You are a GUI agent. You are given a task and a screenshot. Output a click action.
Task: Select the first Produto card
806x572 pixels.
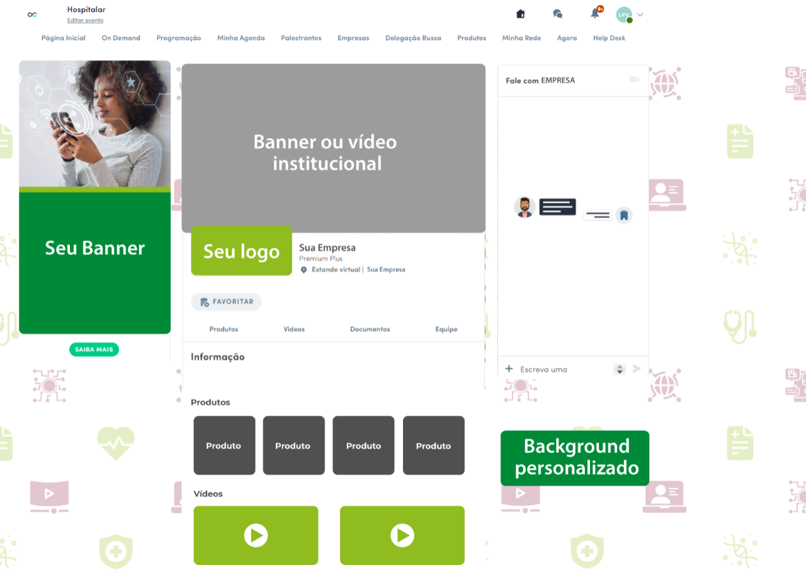coord(224,446)
